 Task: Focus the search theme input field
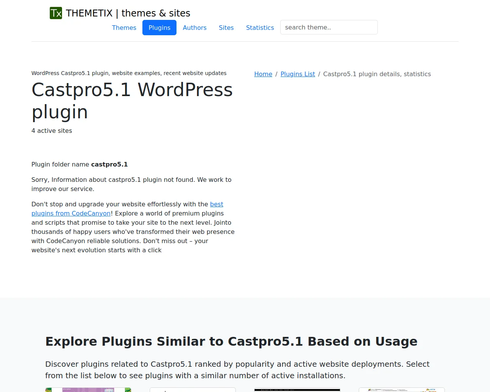(x=329, y=27)
